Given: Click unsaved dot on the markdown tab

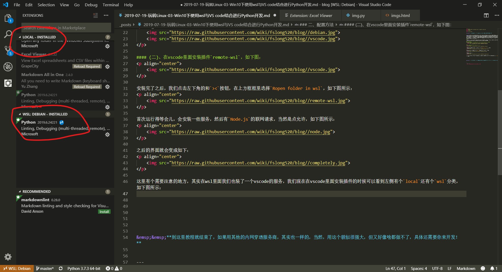Looking at the screenshot, I should (x=275, y=15).
